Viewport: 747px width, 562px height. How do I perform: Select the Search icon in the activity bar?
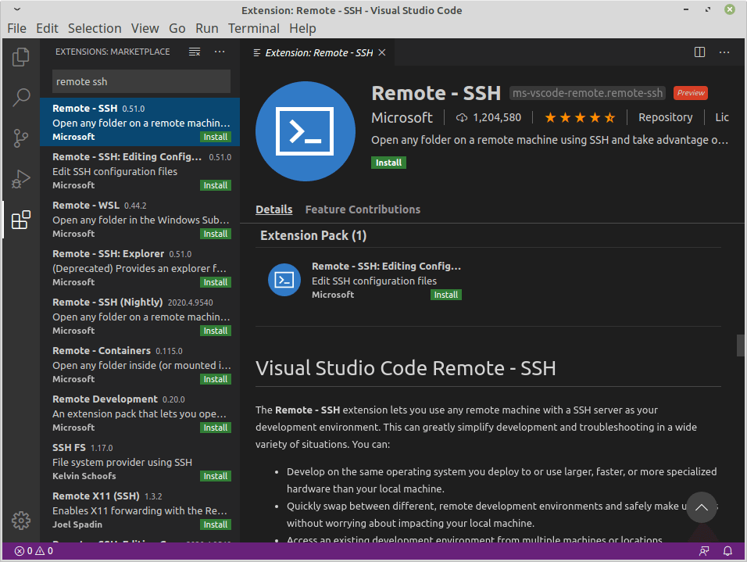click(x=21, y=97)
